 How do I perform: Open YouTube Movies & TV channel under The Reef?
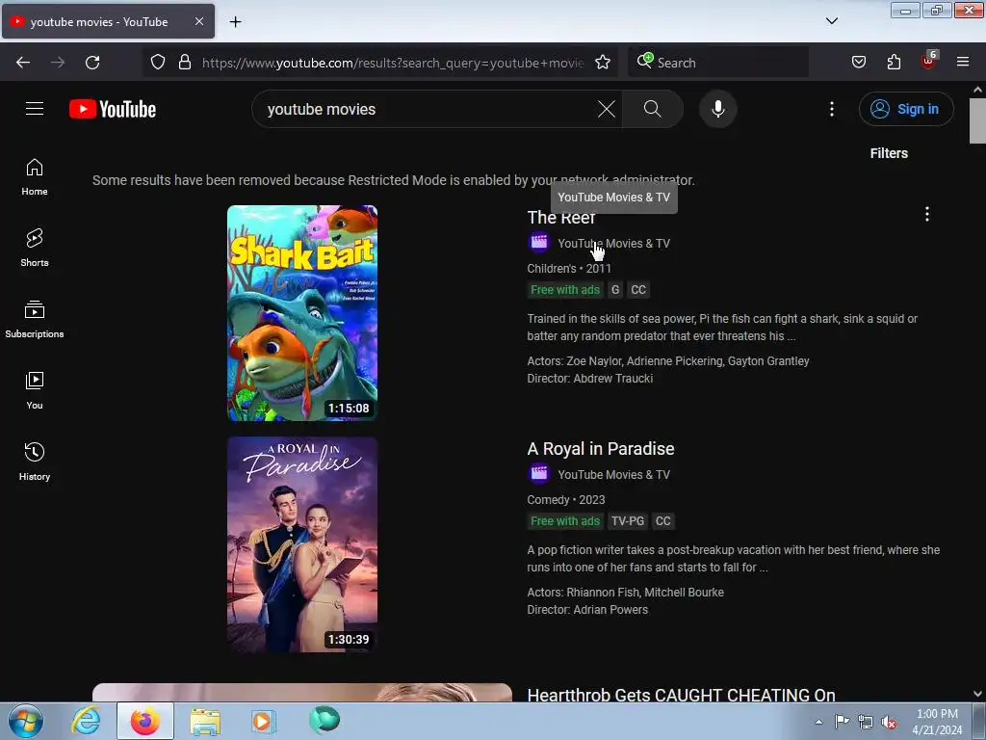click(x=613, y=244)
